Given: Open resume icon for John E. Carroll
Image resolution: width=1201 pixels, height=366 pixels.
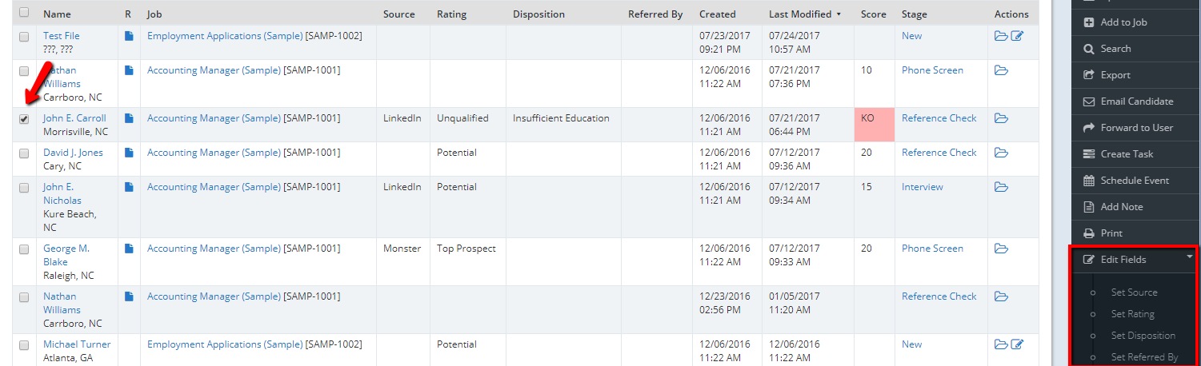Looking at the screenshot, I should click(x=129, y=118).
